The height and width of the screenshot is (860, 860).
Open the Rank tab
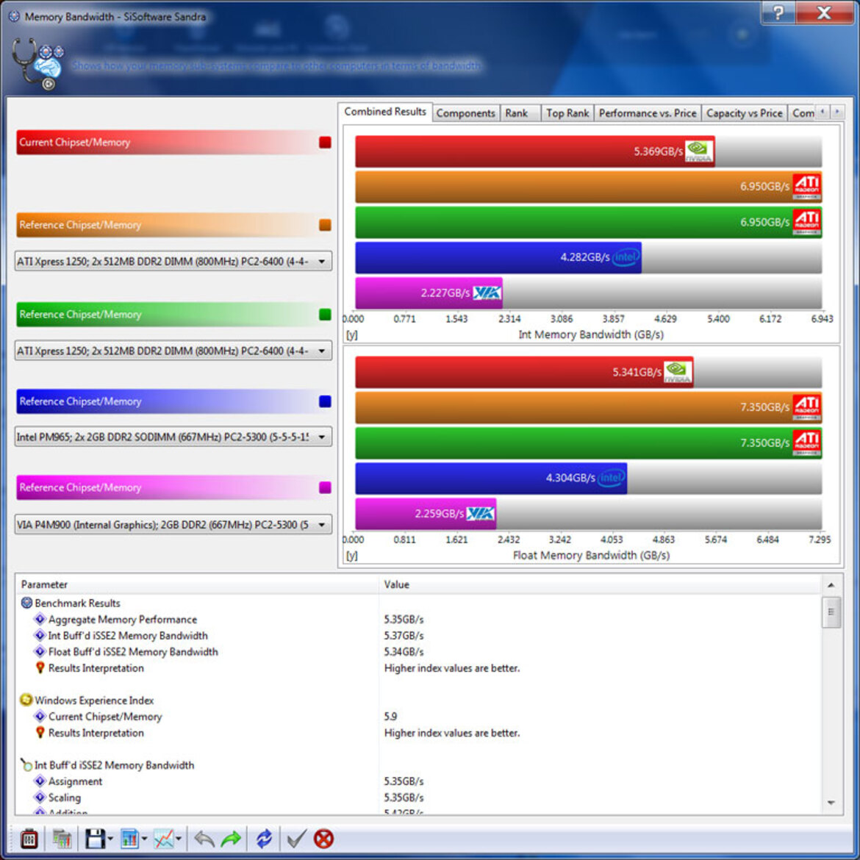[x=520, y=113]
